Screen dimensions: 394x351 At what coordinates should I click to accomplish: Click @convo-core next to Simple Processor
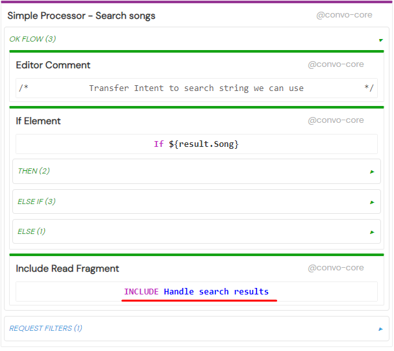click(344, 15)
